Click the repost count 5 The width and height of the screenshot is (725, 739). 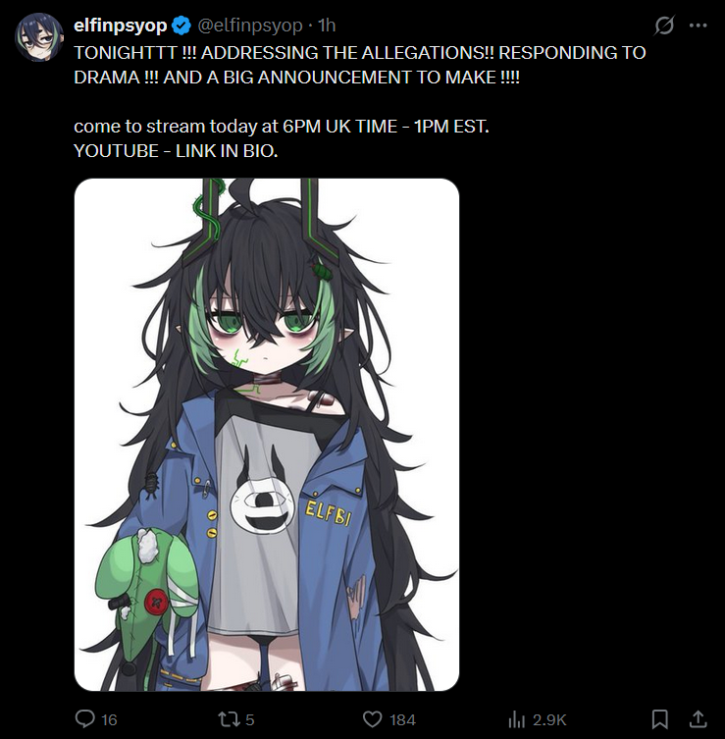pyautogui.click(x=249, y=719)
